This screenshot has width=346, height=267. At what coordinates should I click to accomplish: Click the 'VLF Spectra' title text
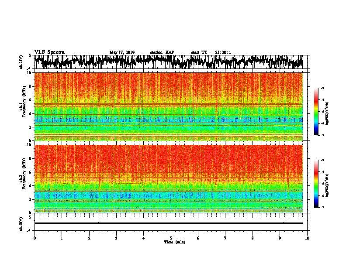(x=49, y=52)
